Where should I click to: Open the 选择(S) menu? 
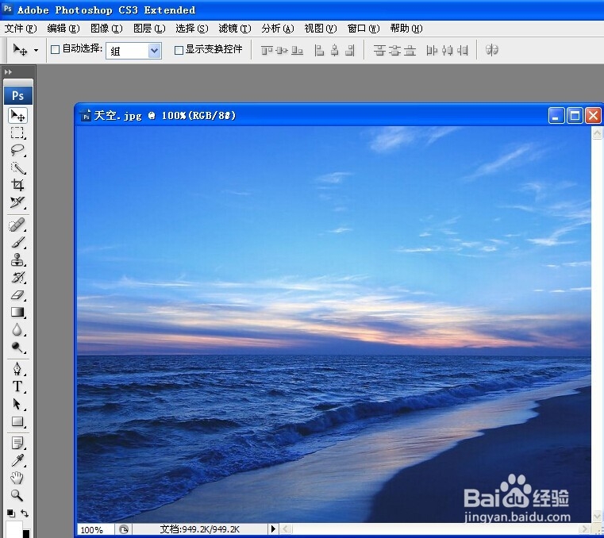pyautogui.click(x=192, y=29)
